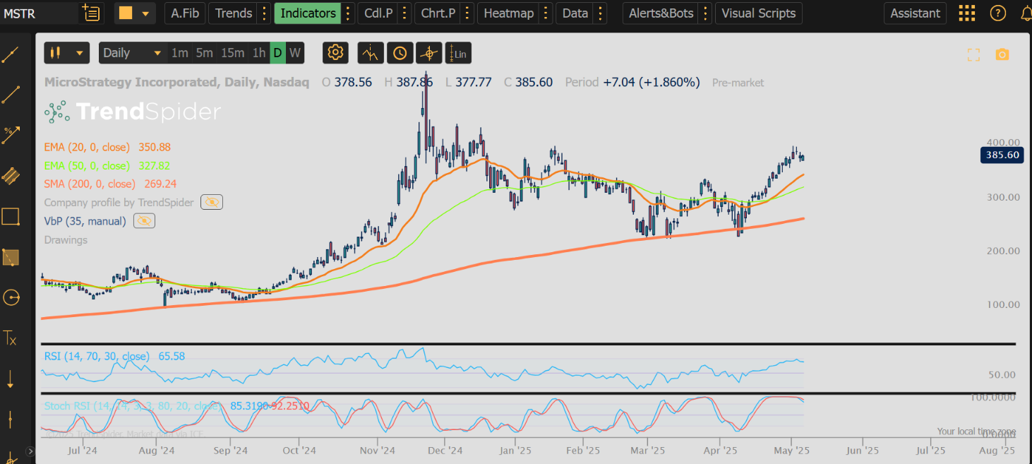This screenshot has height=464, width=1032.
Task: Switch to 1h timeframe
Action: [x=259, y=53]
